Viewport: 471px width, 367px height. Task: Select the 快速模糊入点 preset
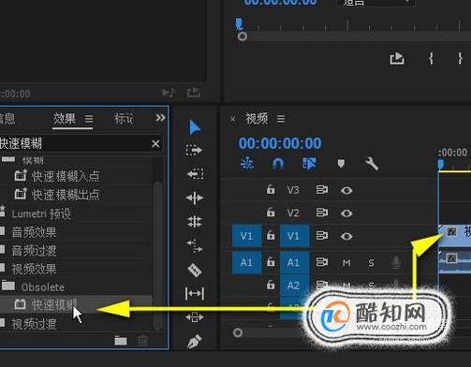point(66,176)
